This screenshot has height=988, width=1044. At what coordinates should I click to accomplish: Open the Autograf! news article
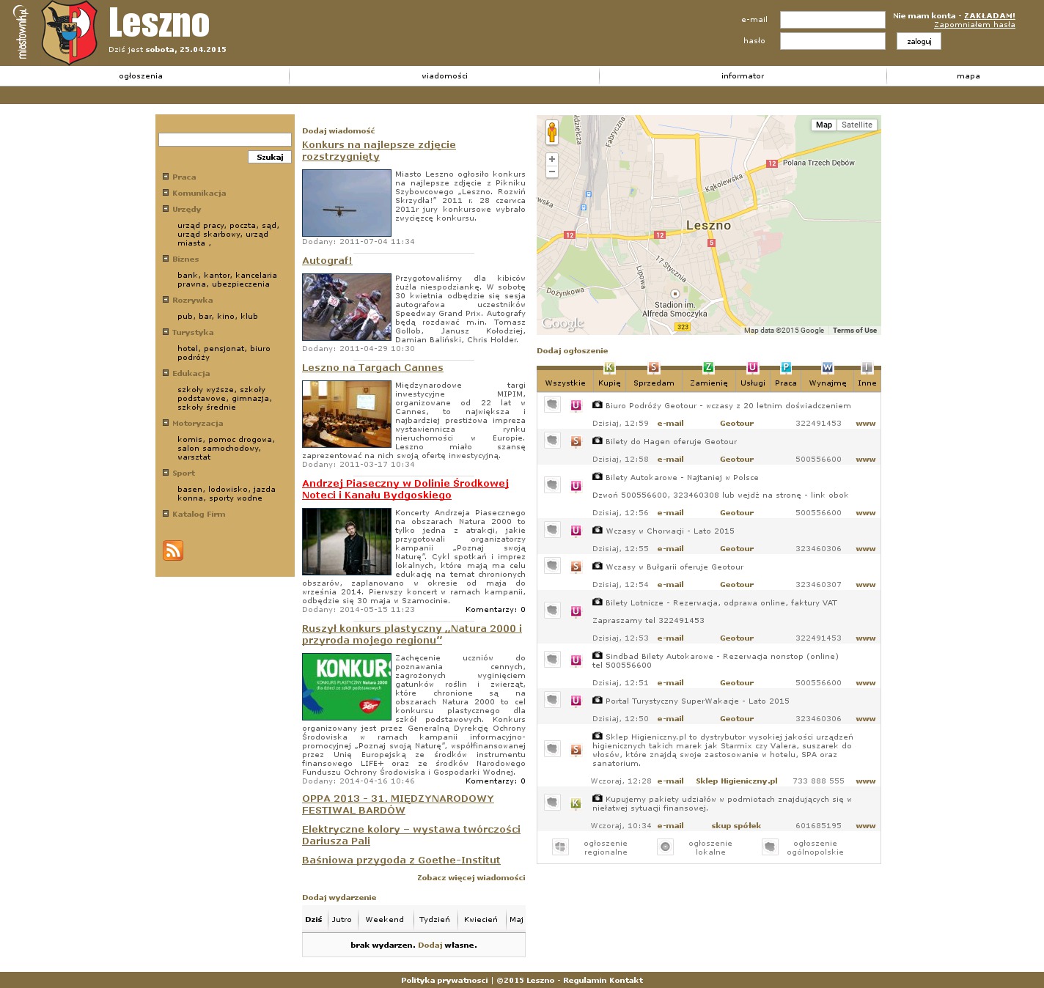327,261
